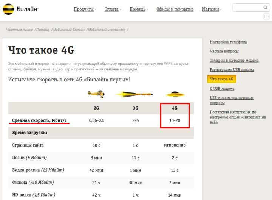This screenshot has height=200, width=272.
Task: Click the Испытайте скорость в сети 4G subtitle
Action: tap(69, 80)
